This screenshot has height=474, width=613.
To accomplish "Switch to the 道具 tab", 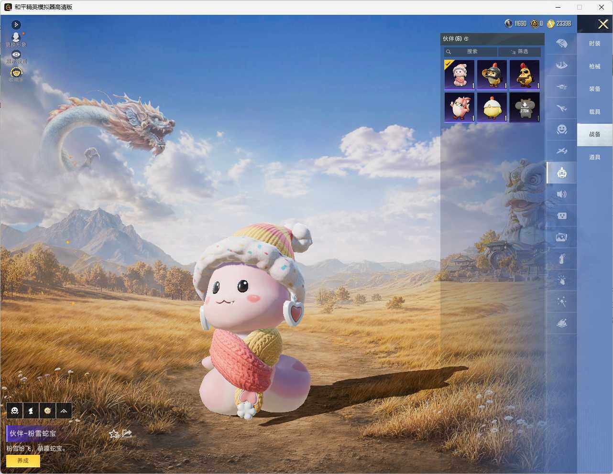I will tap(594, 157).
